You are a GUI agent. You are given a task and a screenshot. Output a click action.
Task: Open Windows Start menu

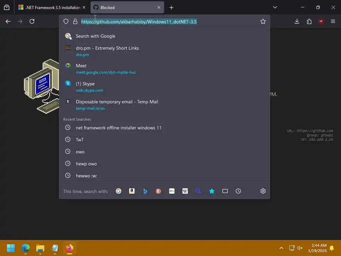pyautogui.click(x=11, y=248)
